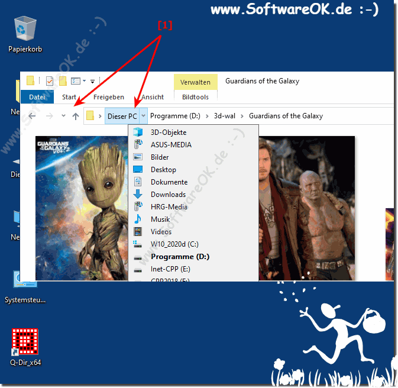Image resolution: width=398 pixels, height=388 pixels.
Task: Open the quick access view options dropdown arrow
Action: pos(84,81)
